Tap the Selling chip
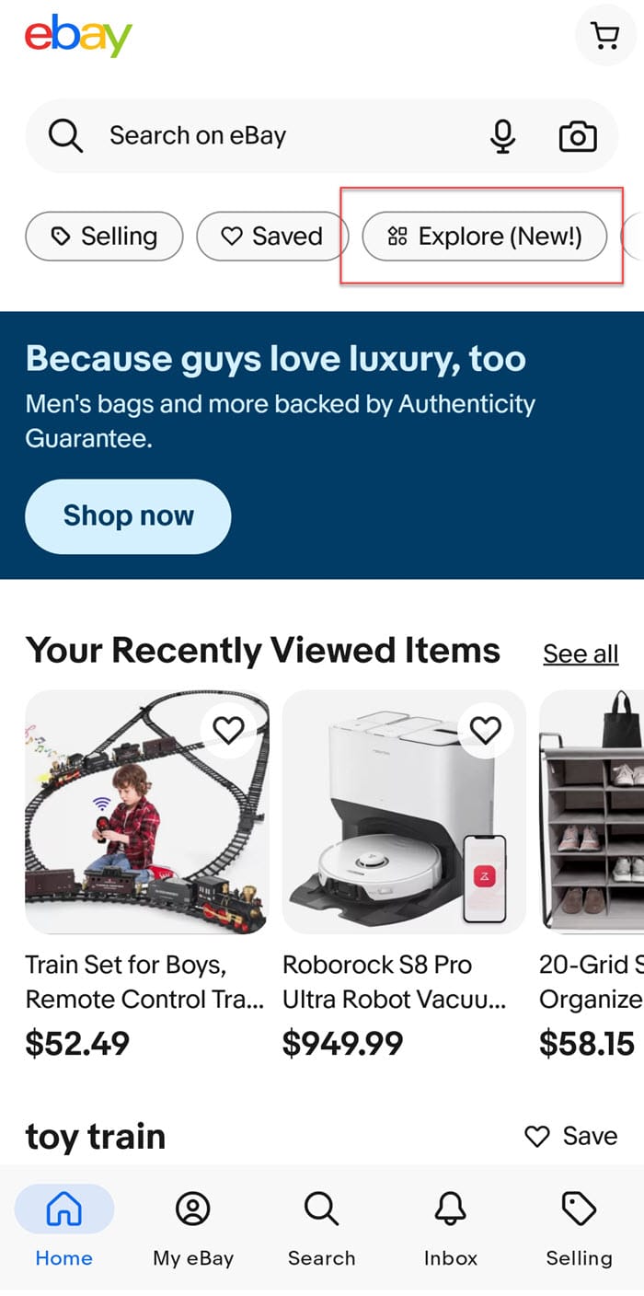This screenshot has width=644, height=1296. [x=104, y=237]
